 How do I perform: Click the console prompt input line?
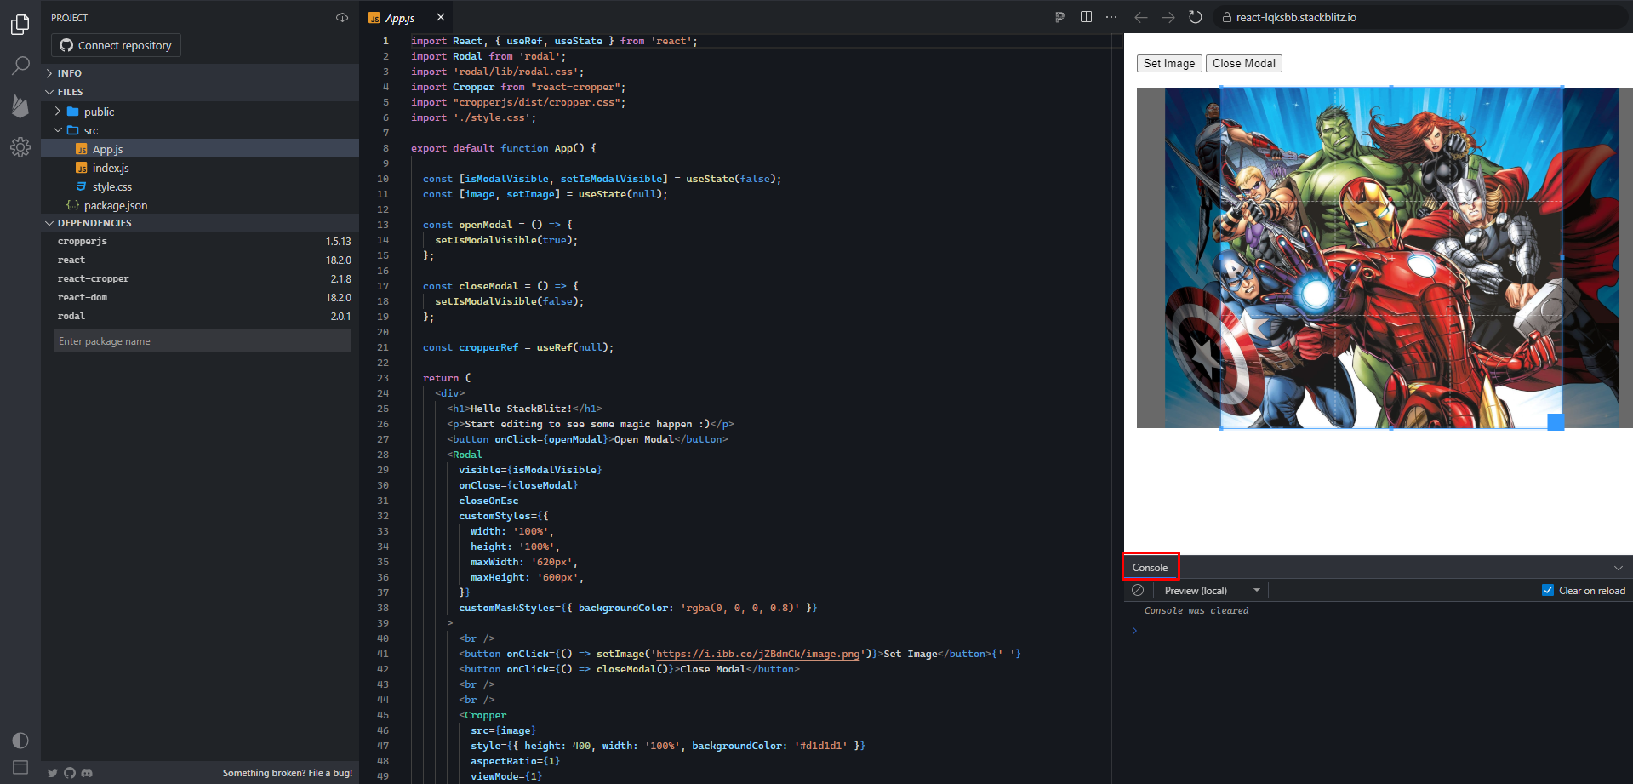click(x=1379, y=631)
